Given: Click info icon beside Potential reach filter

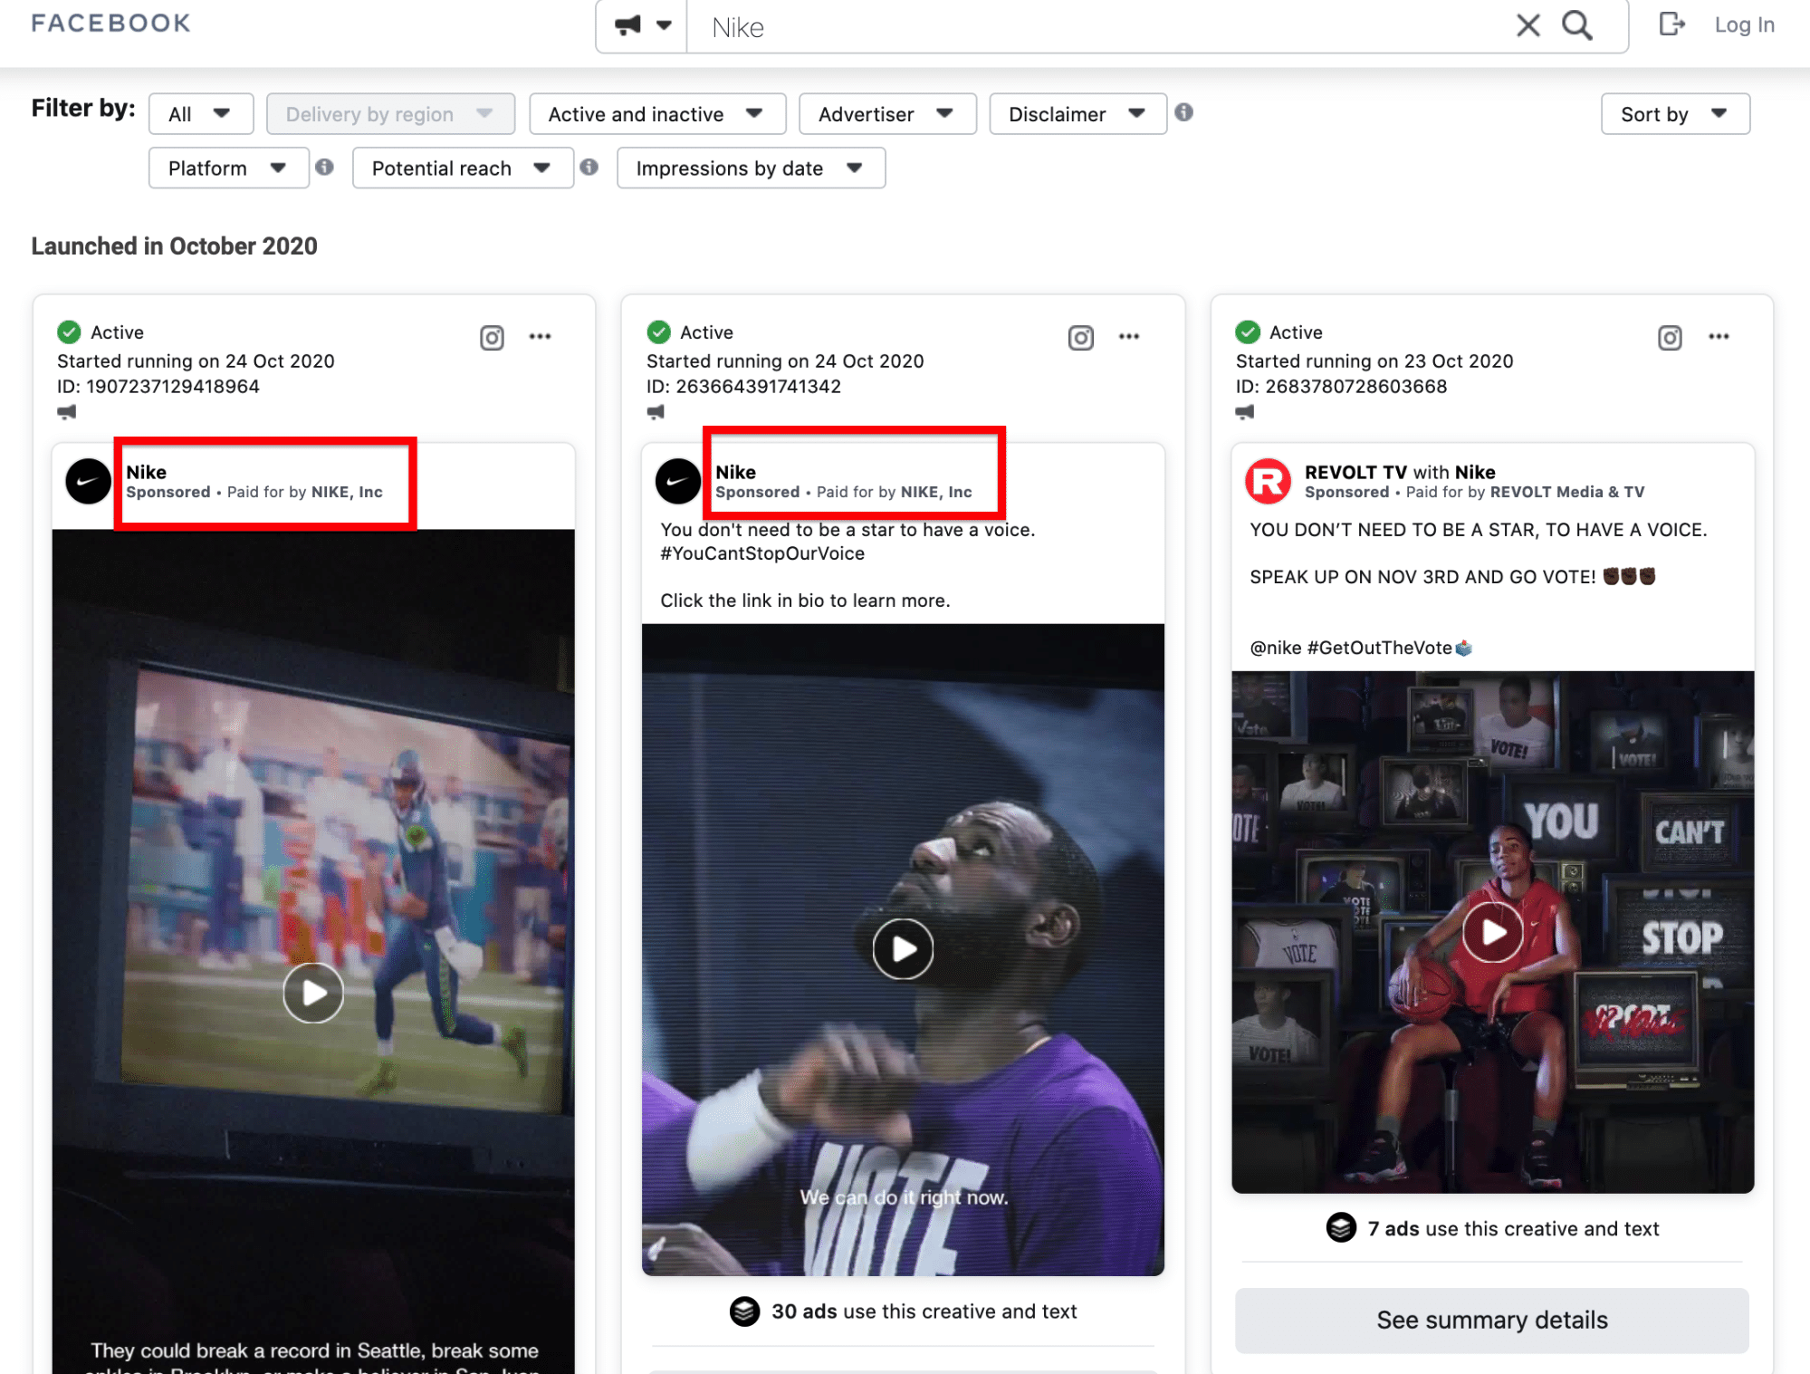Looking at the screenshot, I should click(589, 168).
